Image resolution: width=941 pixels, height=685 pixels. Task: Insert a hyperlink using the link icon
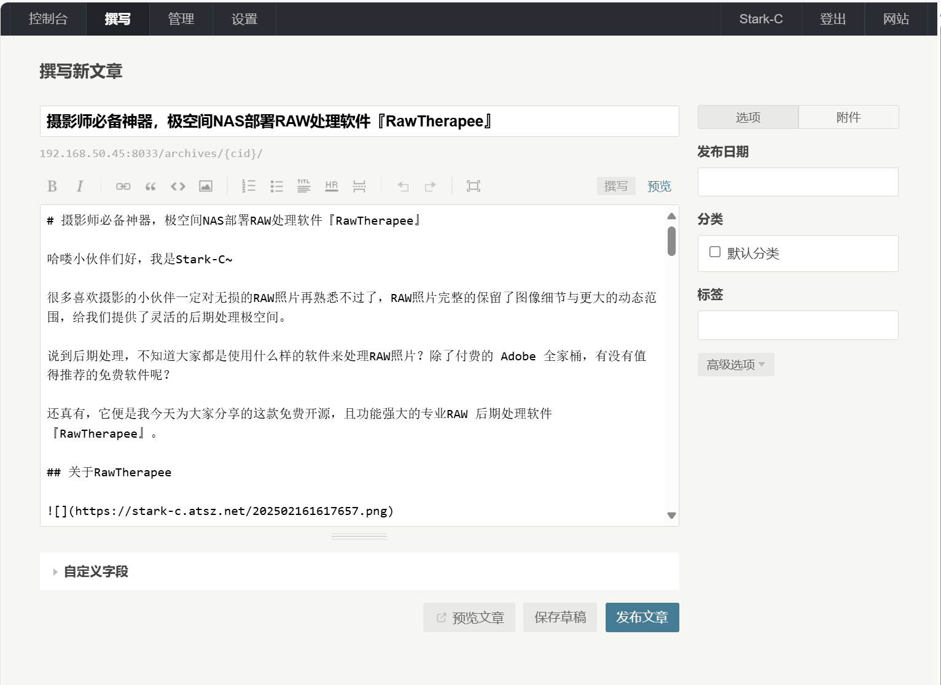coord(123,186)
